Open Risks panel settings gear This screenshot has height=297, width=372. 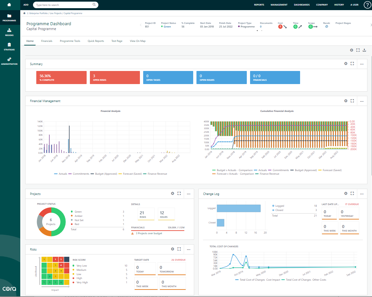coord(173,249)
